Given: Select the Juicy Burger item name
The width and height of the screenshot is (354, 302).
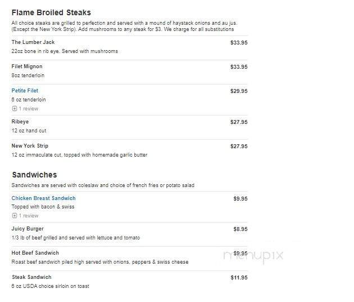Looking at the screenshot, I should point(28,229).
